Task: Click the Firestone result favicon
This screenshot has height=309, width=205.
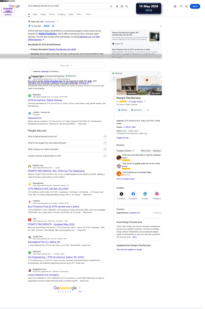Action: point(30,202)
